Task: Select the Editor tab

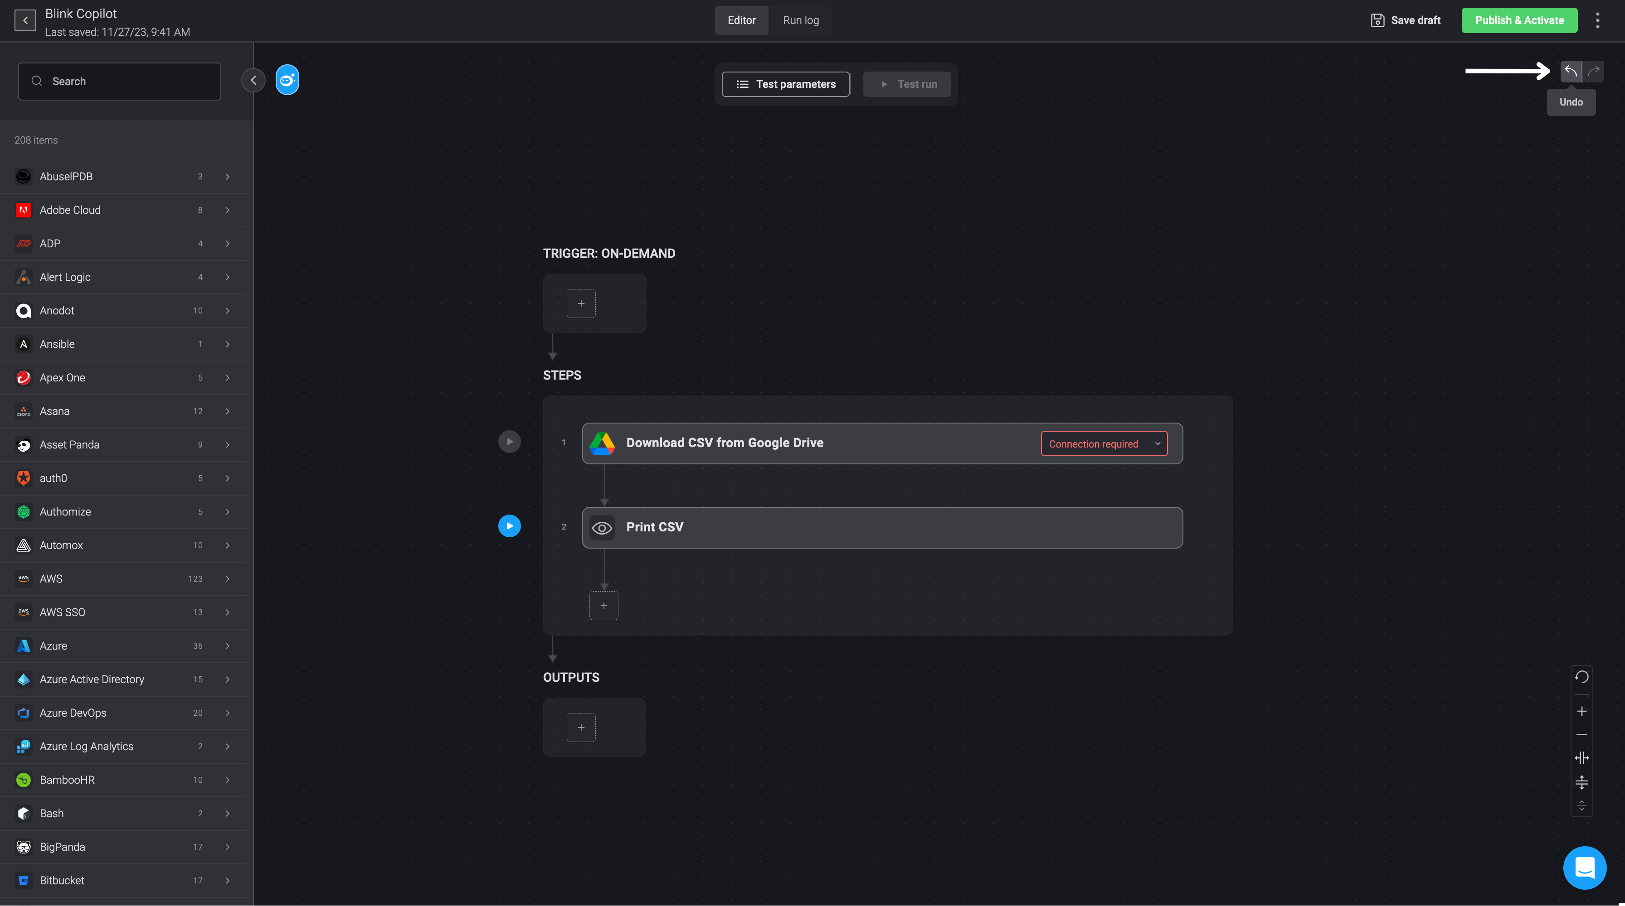Action: click(x=741, y=20)
